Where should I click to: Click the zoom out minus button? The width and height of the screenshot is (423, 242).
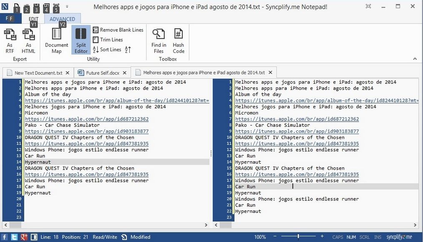[275, 236]
